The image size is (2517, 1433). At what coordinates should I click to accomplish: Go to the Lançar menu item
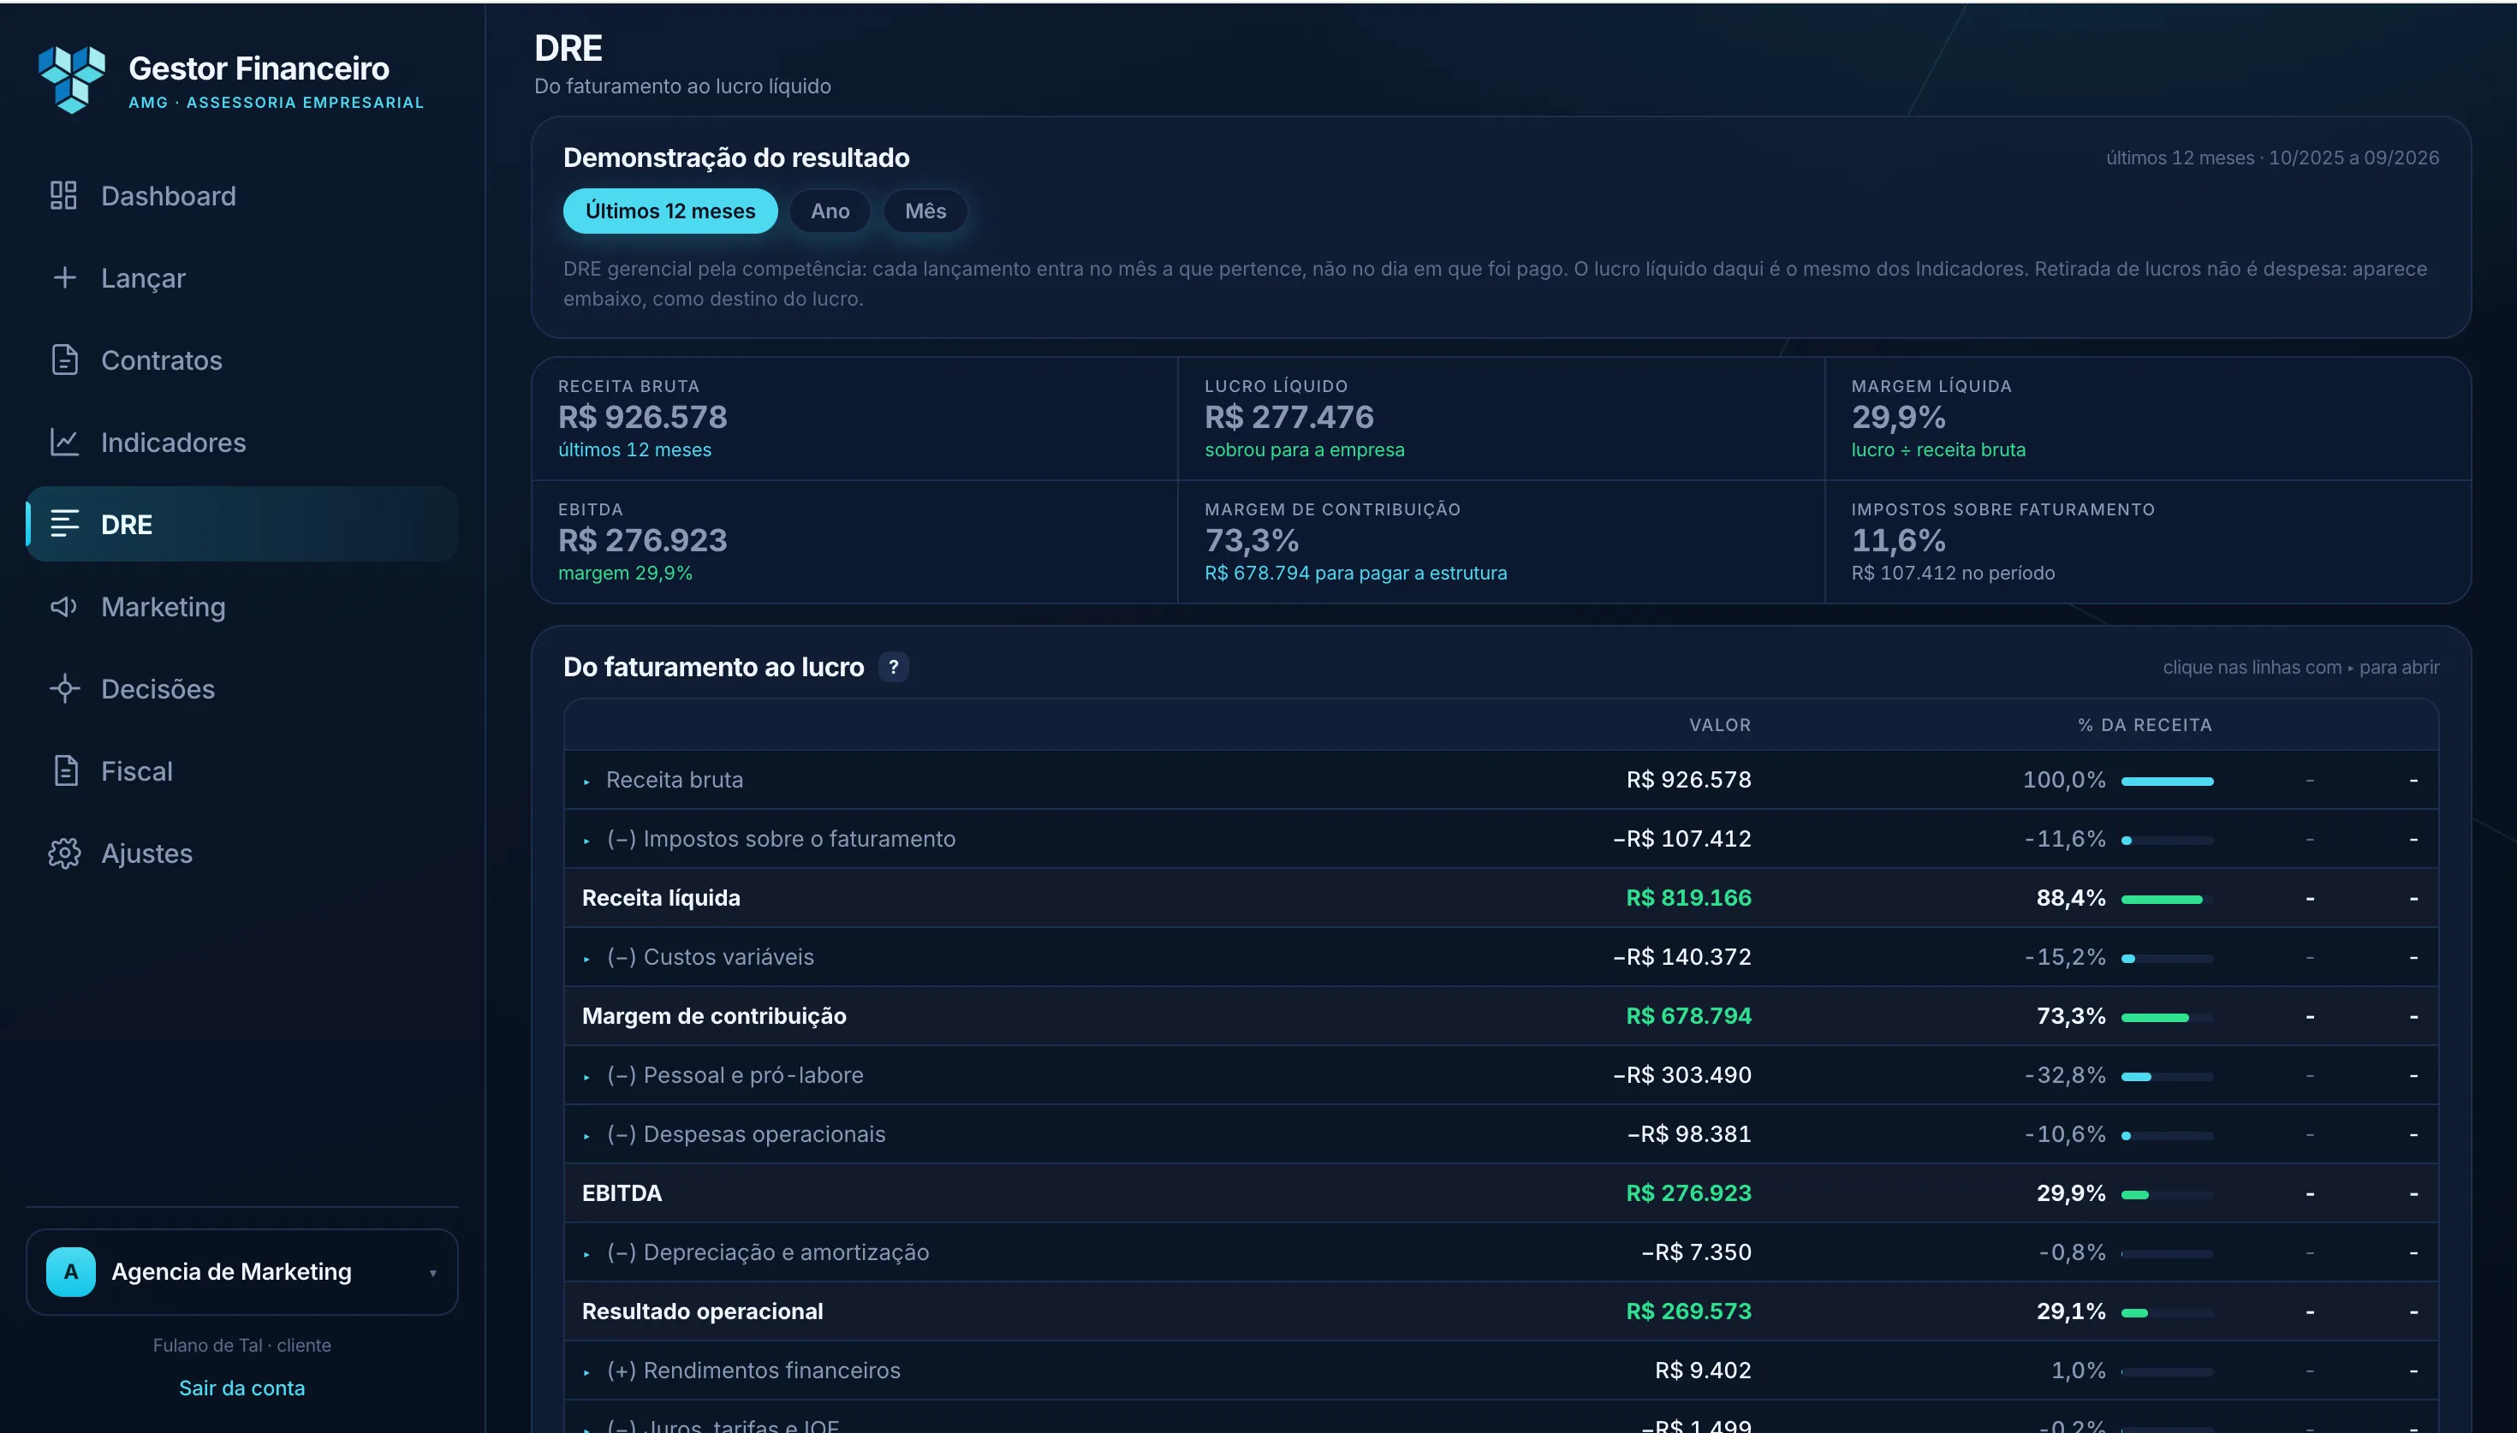[242, 277]
